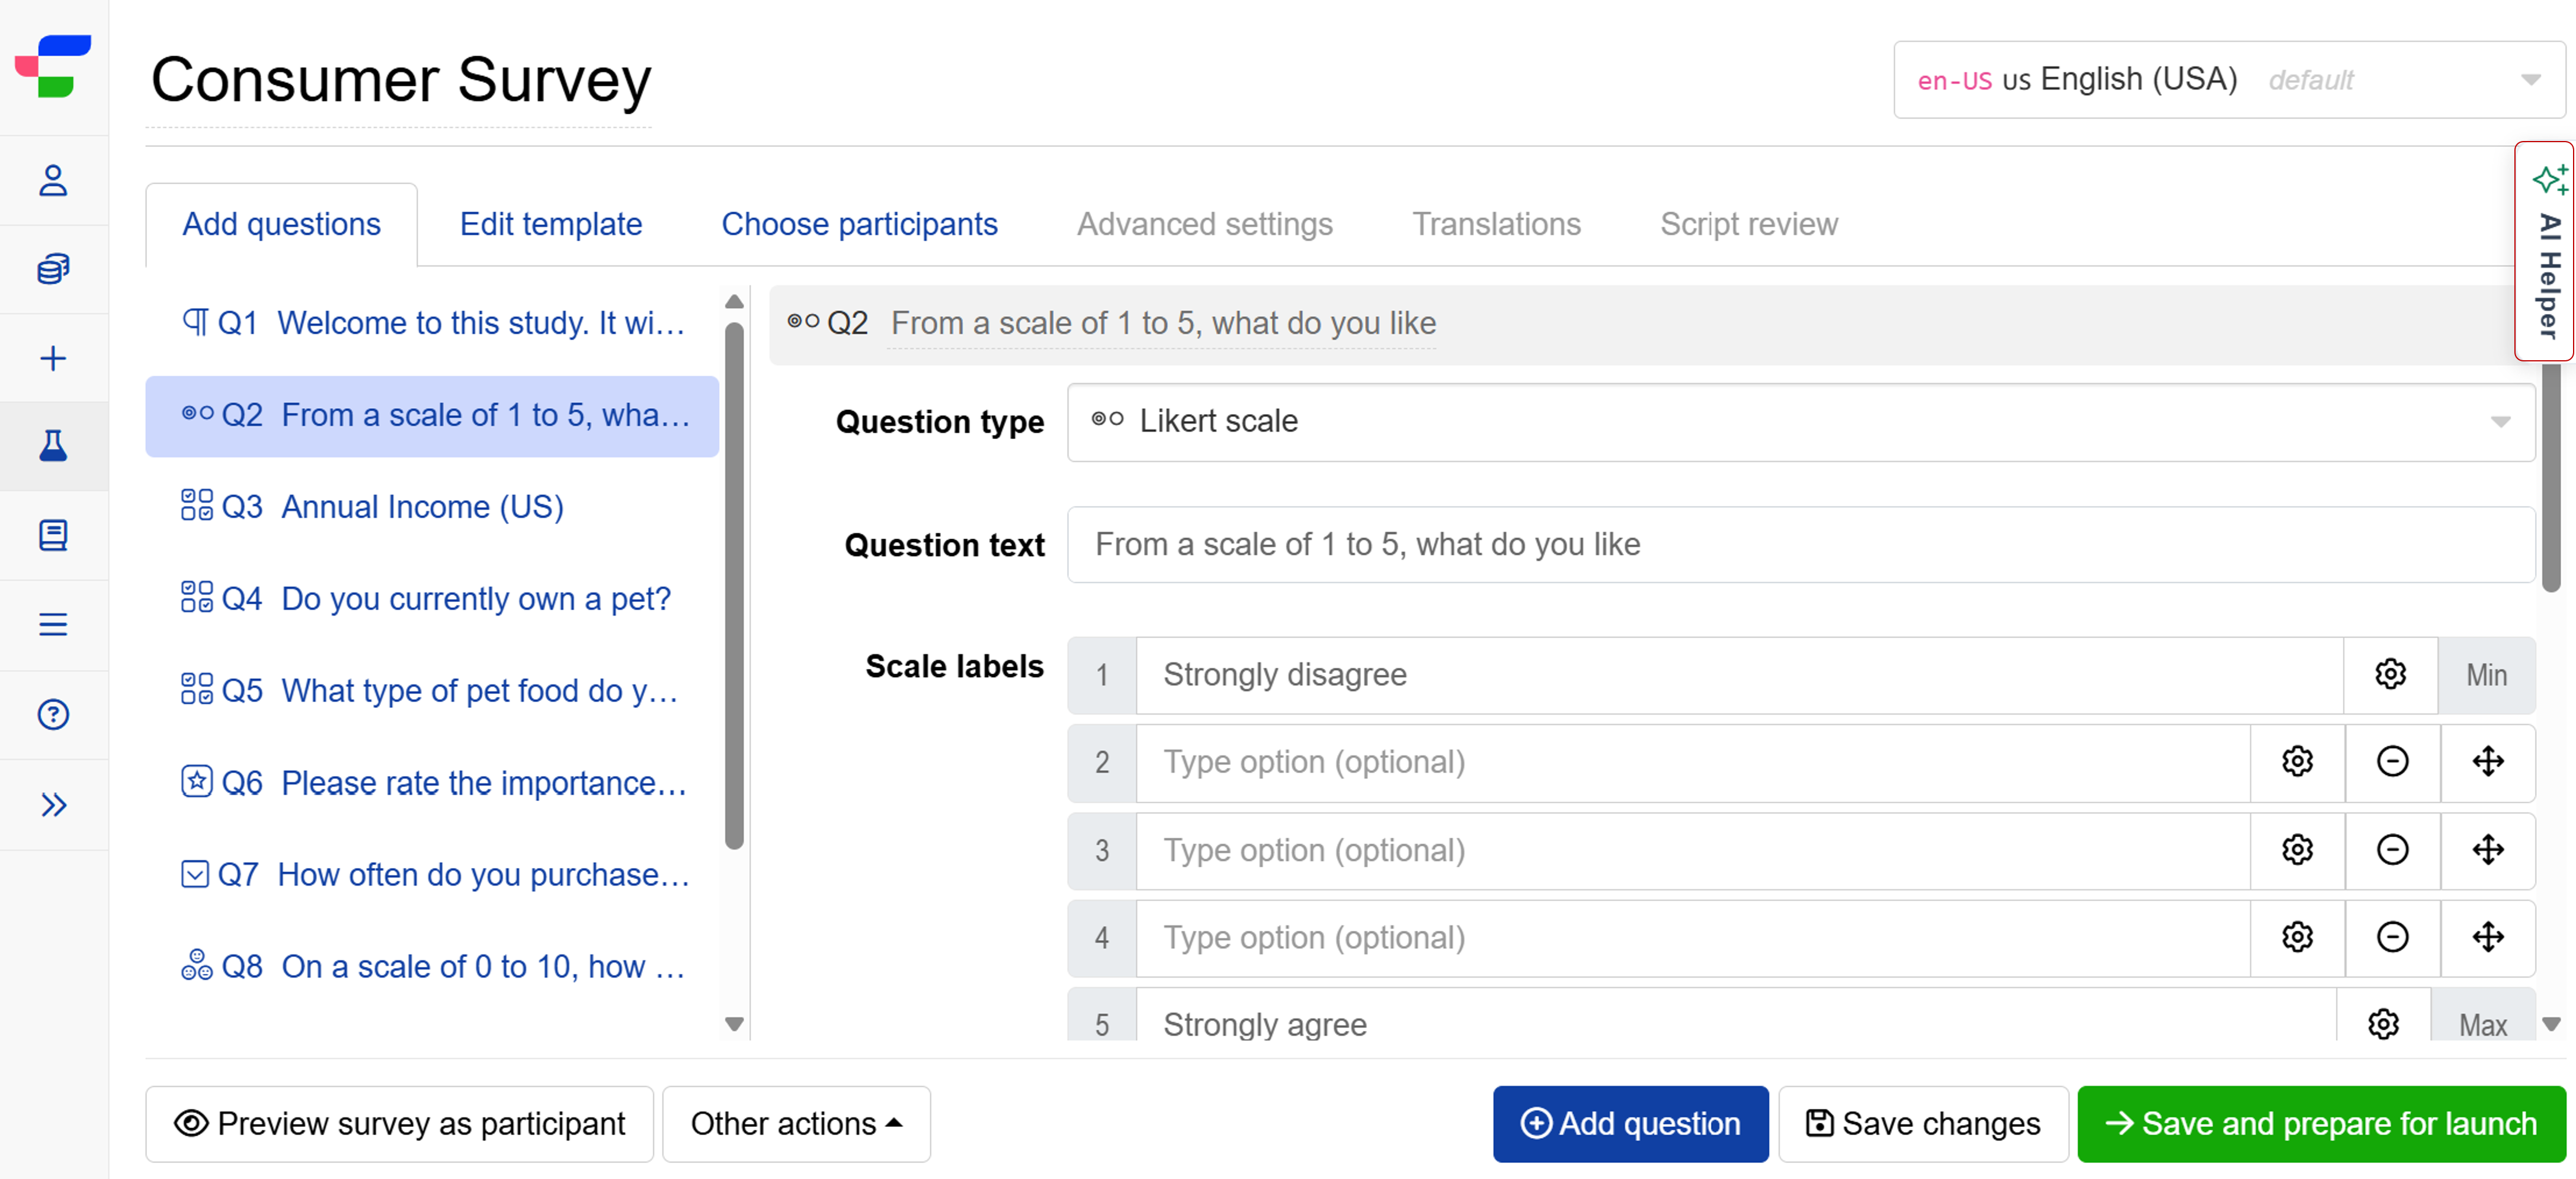Select the document icon in the left sidebar
The height and width of the screenshot is (1179, 2576).
coord(53,535)
